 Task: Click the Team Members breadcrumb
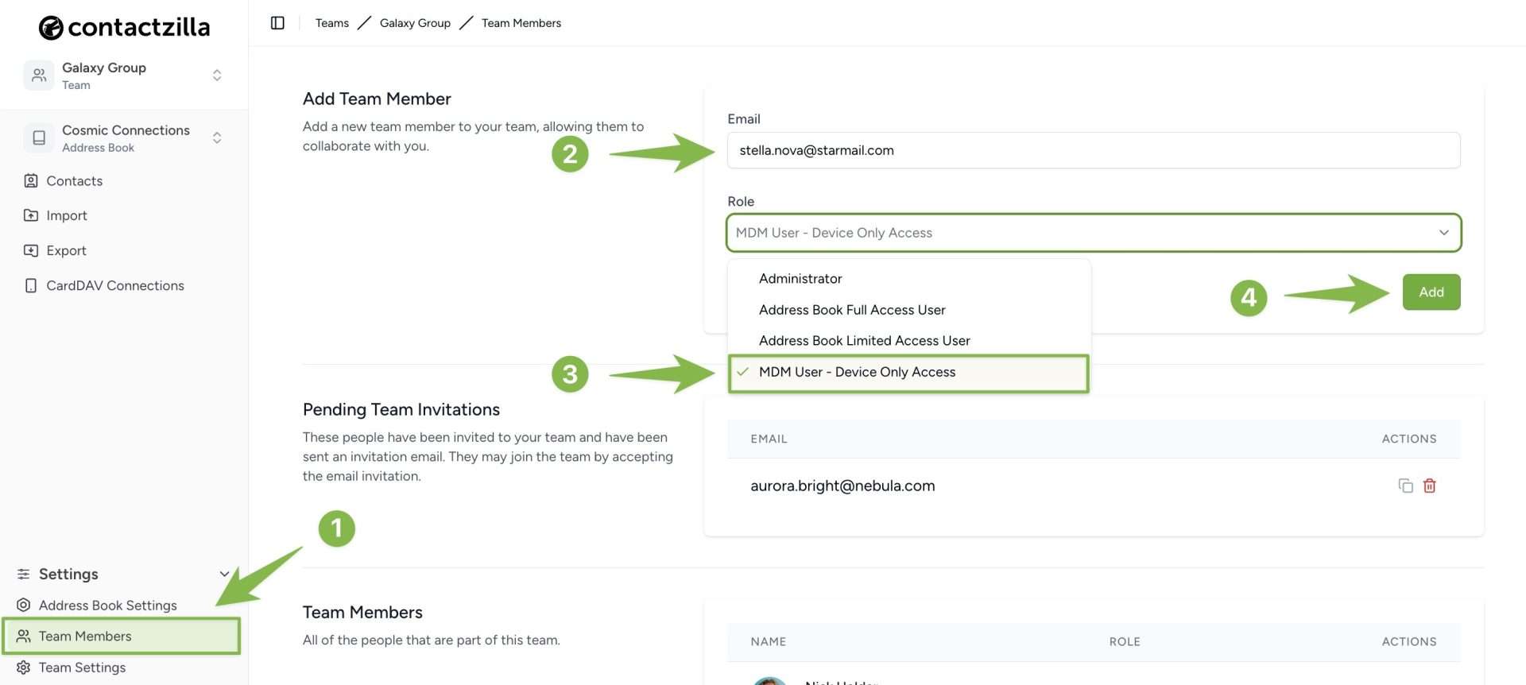[521, 23]
